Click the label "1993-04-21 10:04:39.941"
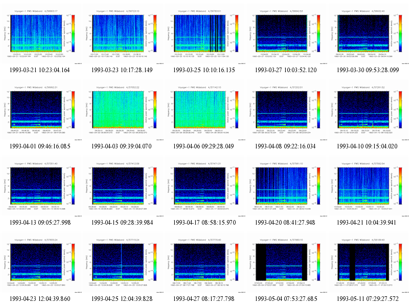 coord(367,223)
